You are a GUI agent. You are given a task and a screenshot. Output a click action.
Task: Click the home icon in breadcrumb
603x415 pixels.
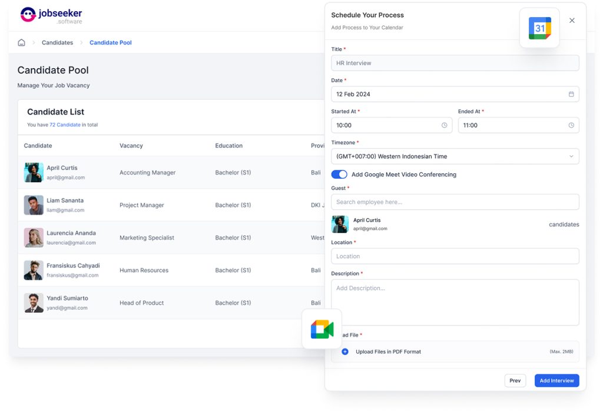[22, 42]
